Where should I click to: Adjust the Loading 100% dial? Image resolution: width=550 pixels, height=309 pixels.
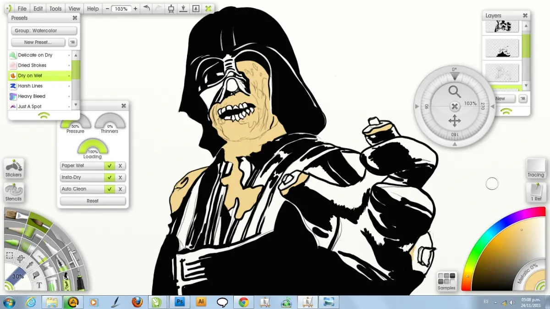93,147
